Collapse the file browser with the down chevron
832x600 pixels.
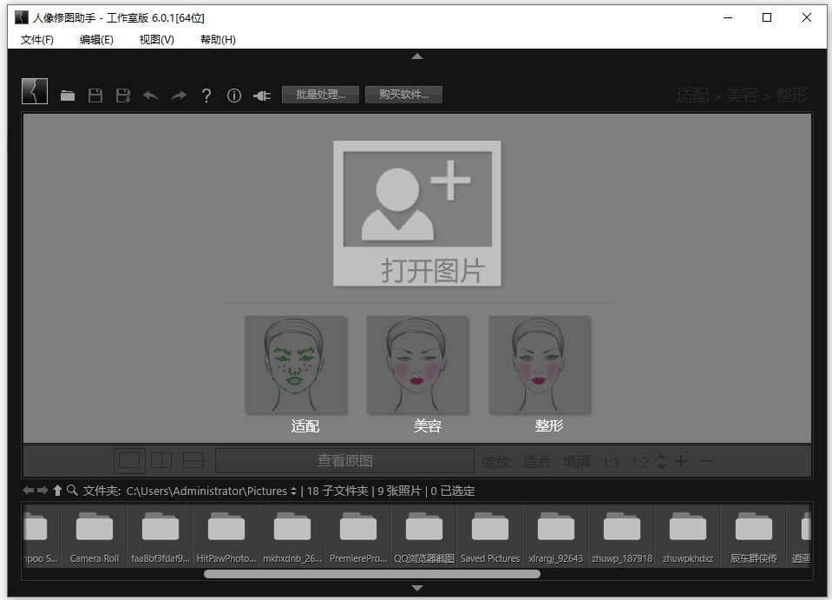coord(417,588)
